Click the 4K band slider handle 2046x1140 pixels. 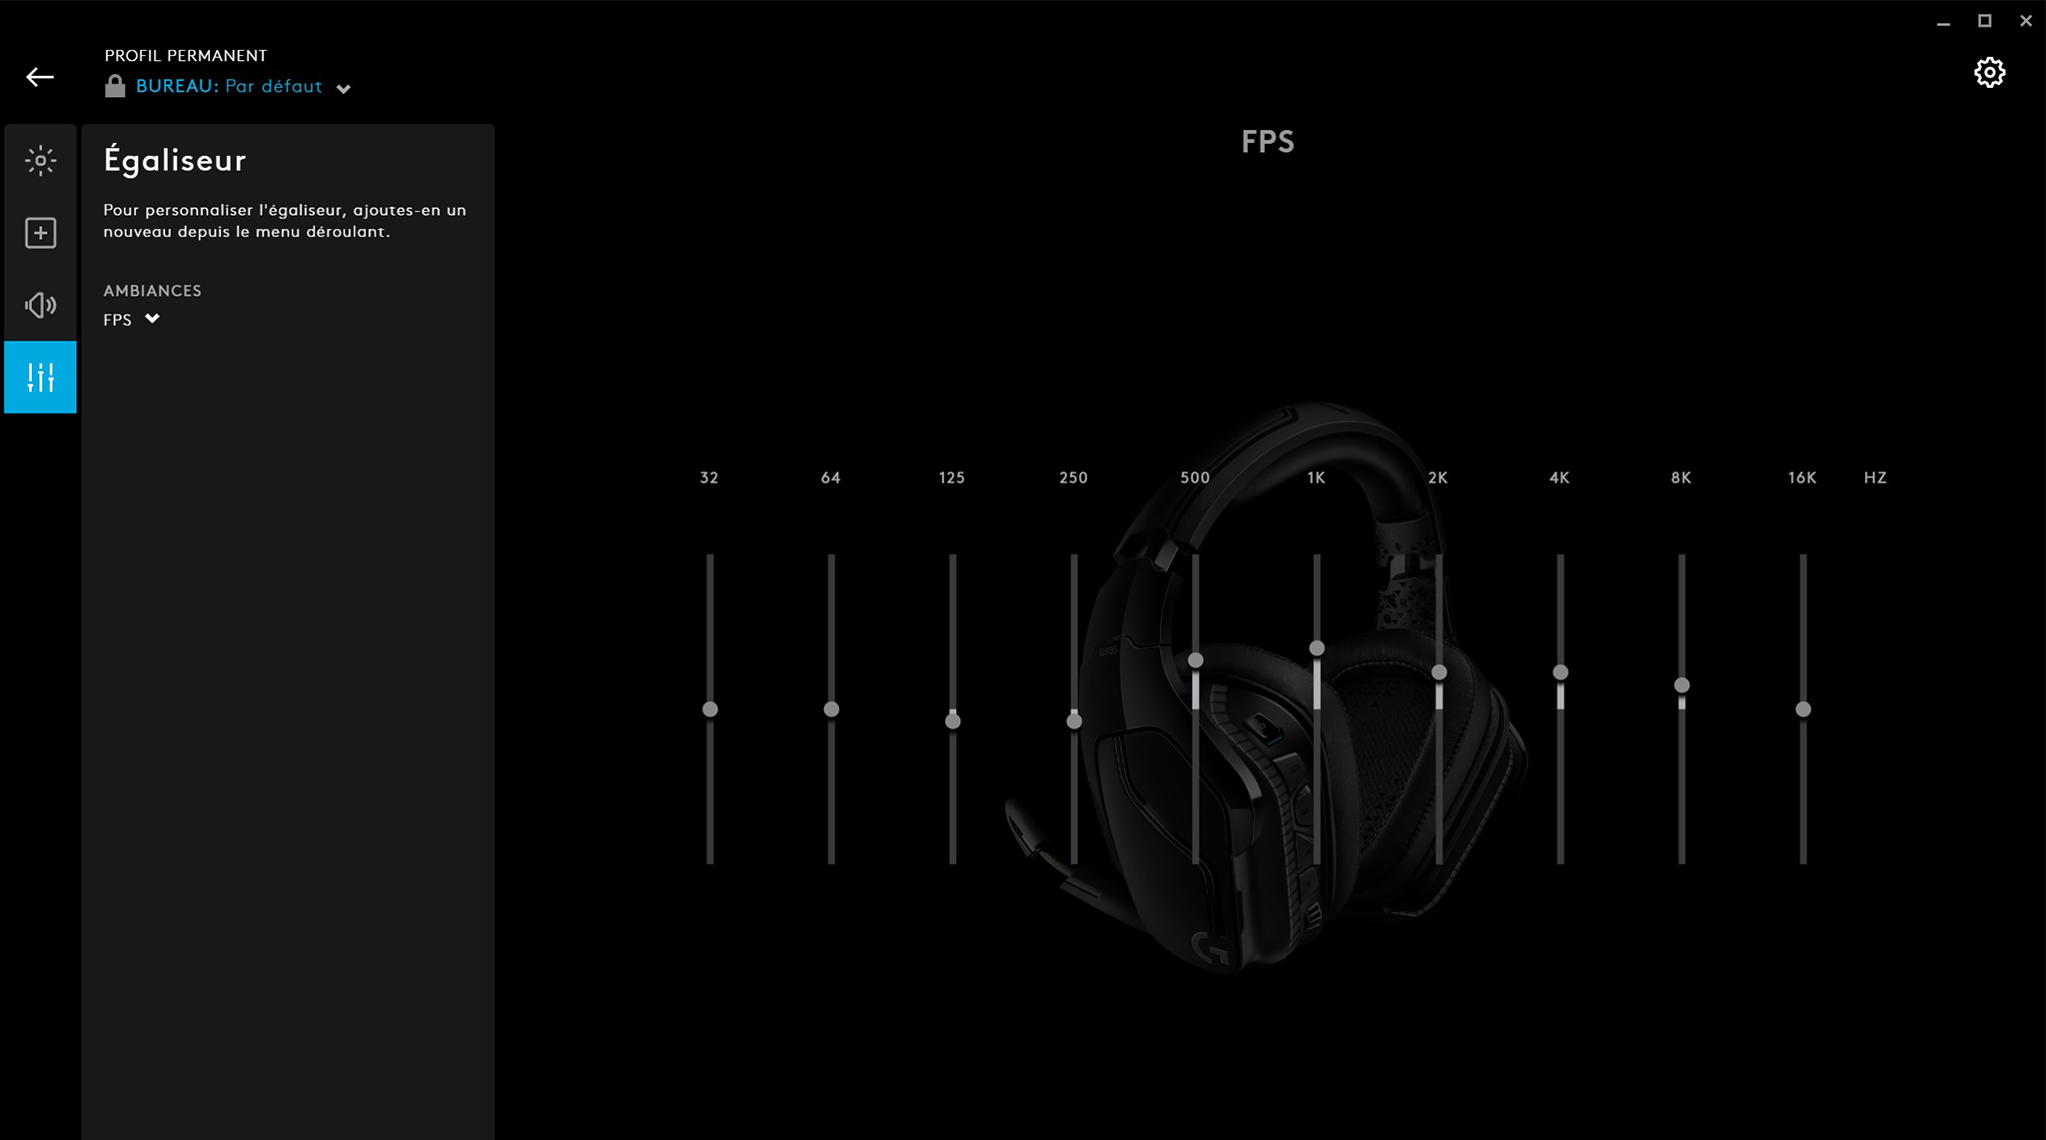[x=1560, y=672]
